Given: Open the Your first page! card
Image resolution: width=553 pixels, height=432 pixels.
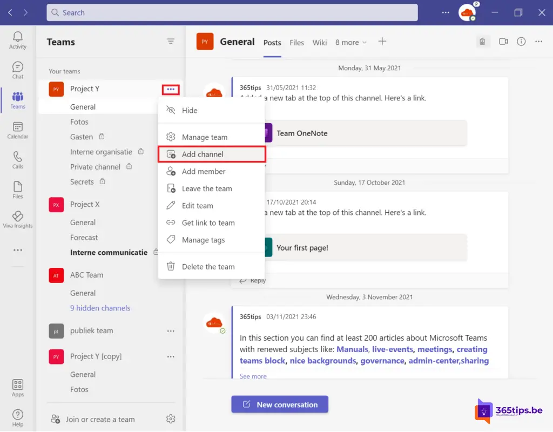Looking at the screenshot, I should pyautogui.click(x=366, y=248).
